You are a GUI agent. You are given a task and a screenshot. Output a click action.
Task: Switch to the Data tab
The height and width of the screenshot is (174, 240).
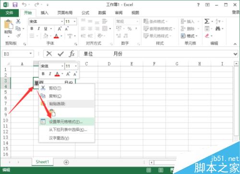(x=102, y=12)
